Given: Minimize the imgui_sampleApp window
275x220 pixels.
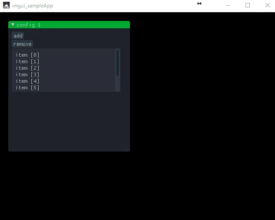Looking at the screenshot, I should (228, 5).
